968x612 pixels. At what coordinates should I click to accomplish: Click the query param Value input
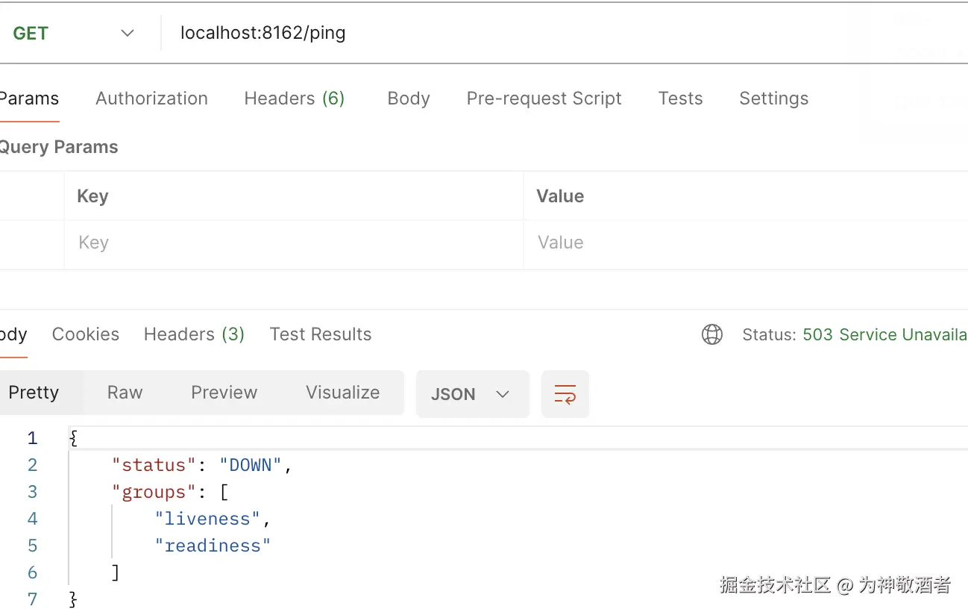746,243
